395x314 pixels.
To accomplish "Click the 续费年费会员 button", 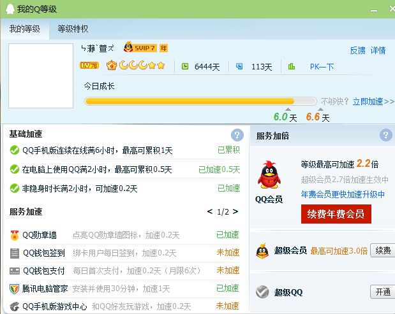I will click(x=336, y=214).
